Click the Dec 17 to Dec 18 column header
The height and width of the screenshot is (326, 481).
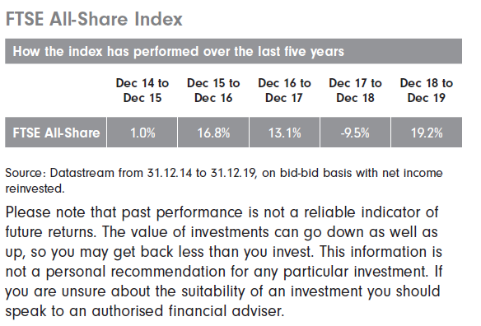point(355,91)
